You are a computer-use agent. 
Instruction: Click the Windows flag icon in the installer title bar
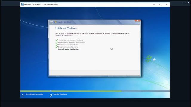[56, 22]
